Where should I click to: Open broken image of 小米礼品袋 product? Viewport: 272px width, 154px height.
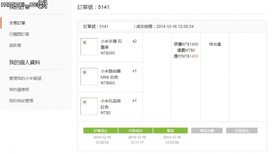click(89, 106)
